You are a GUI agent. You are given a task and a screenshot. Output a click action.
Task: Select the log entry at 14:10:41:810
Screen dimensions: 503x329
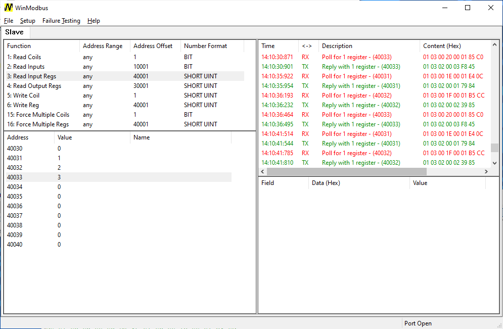pos(375,163)
